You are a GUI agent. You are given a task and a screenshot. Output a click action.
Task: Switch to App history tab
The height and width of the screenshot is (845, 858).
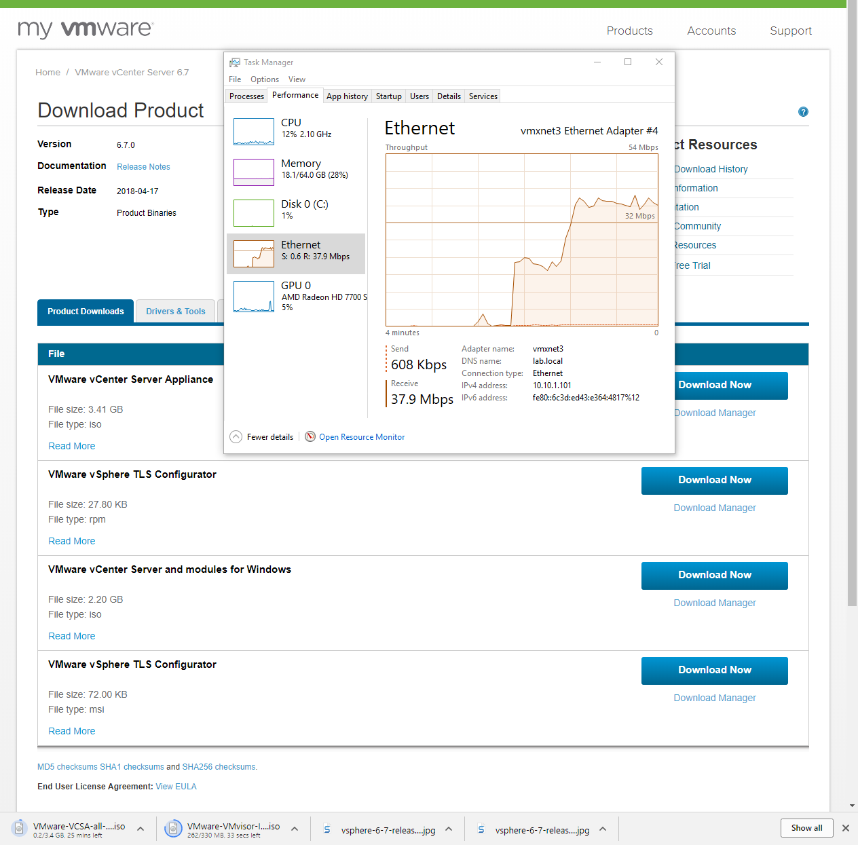click(347, 96)
